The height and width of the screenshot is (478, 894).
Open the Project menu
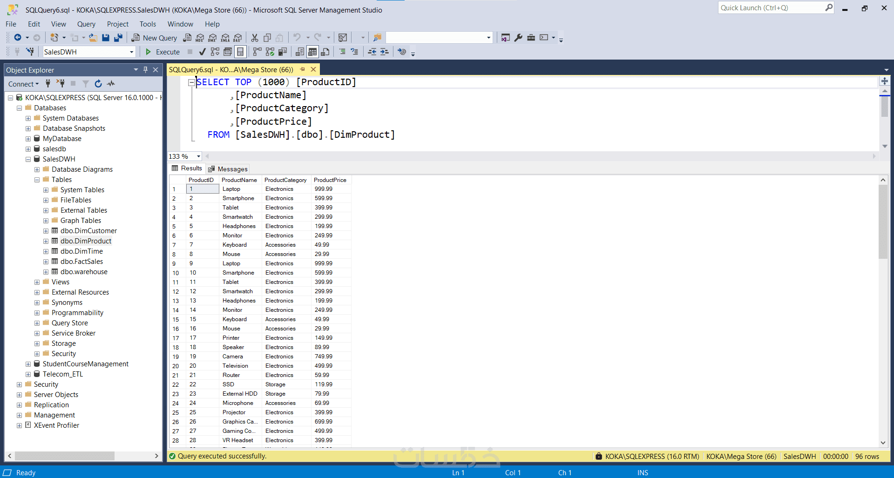[x=117, y=24]
